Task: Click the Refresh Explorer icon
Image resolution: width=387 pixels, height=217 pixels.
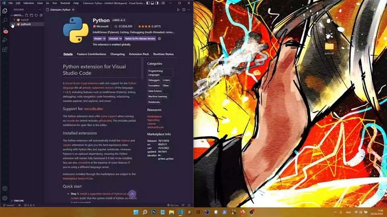Action: pyautogui.click(x=36, y=15)
